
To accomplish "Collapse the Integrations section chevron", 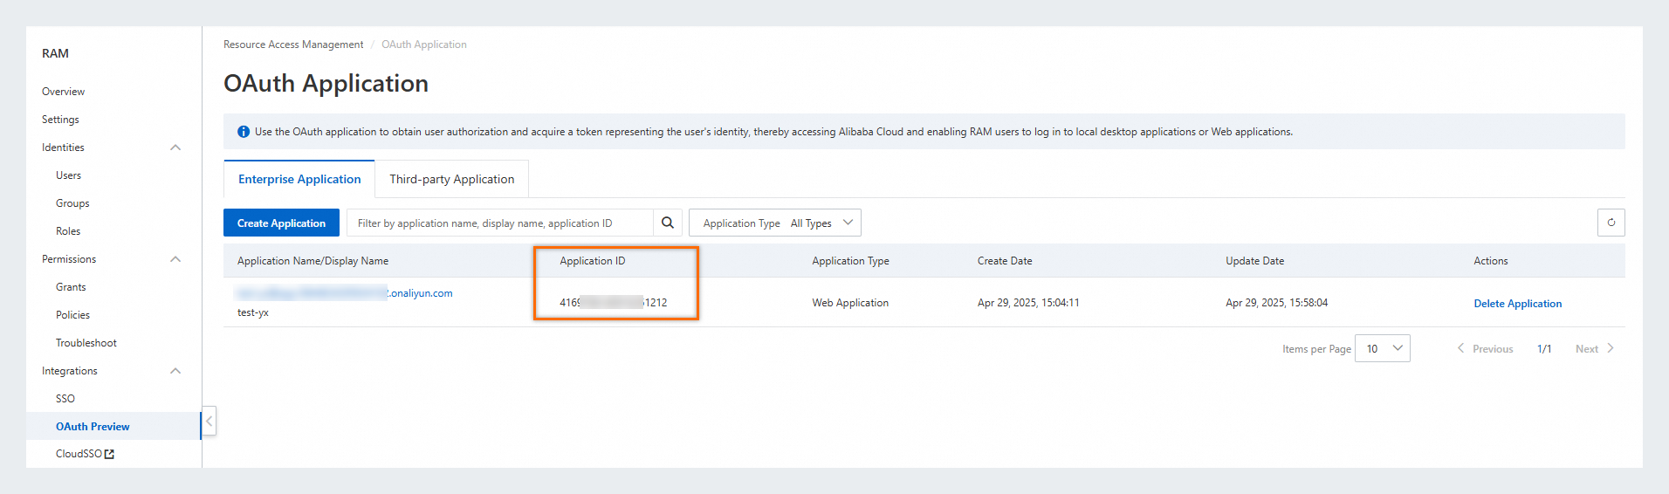I will [175, 371].
